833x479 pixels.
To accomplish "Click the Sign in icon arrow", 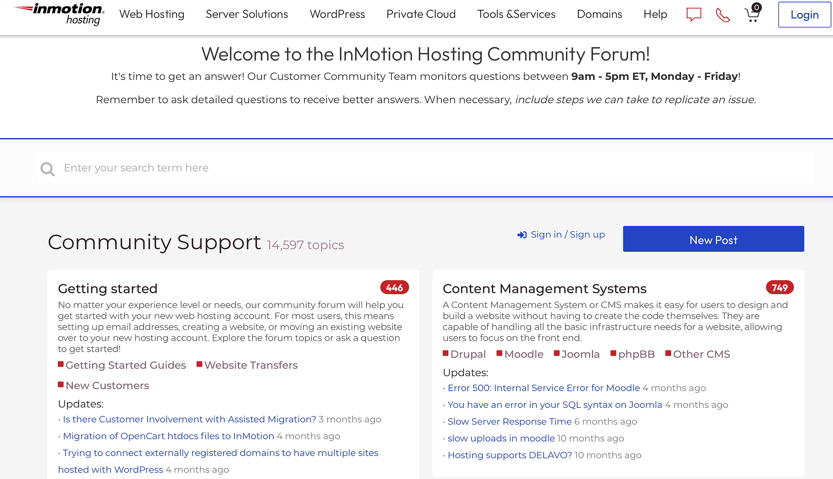I will click(x=521, y=234).
